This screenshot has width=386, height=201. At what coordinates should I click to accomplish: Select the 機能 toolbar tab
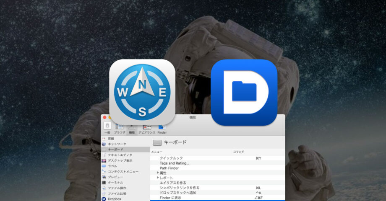132,130
